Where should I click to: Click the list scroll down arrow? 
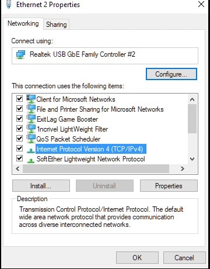pyautogui.click(x=192, y=159)
